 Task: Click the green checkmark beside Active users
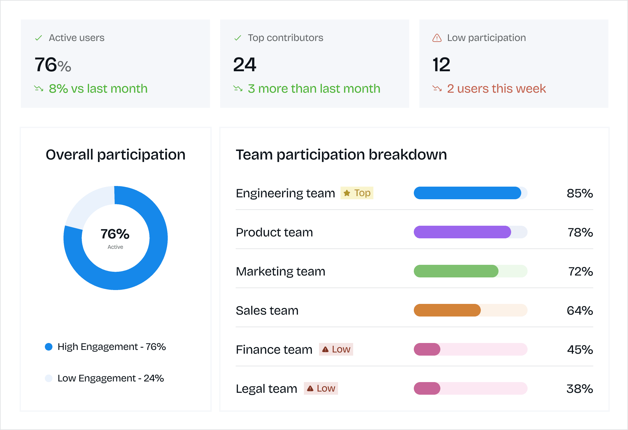tap(39, 38)
